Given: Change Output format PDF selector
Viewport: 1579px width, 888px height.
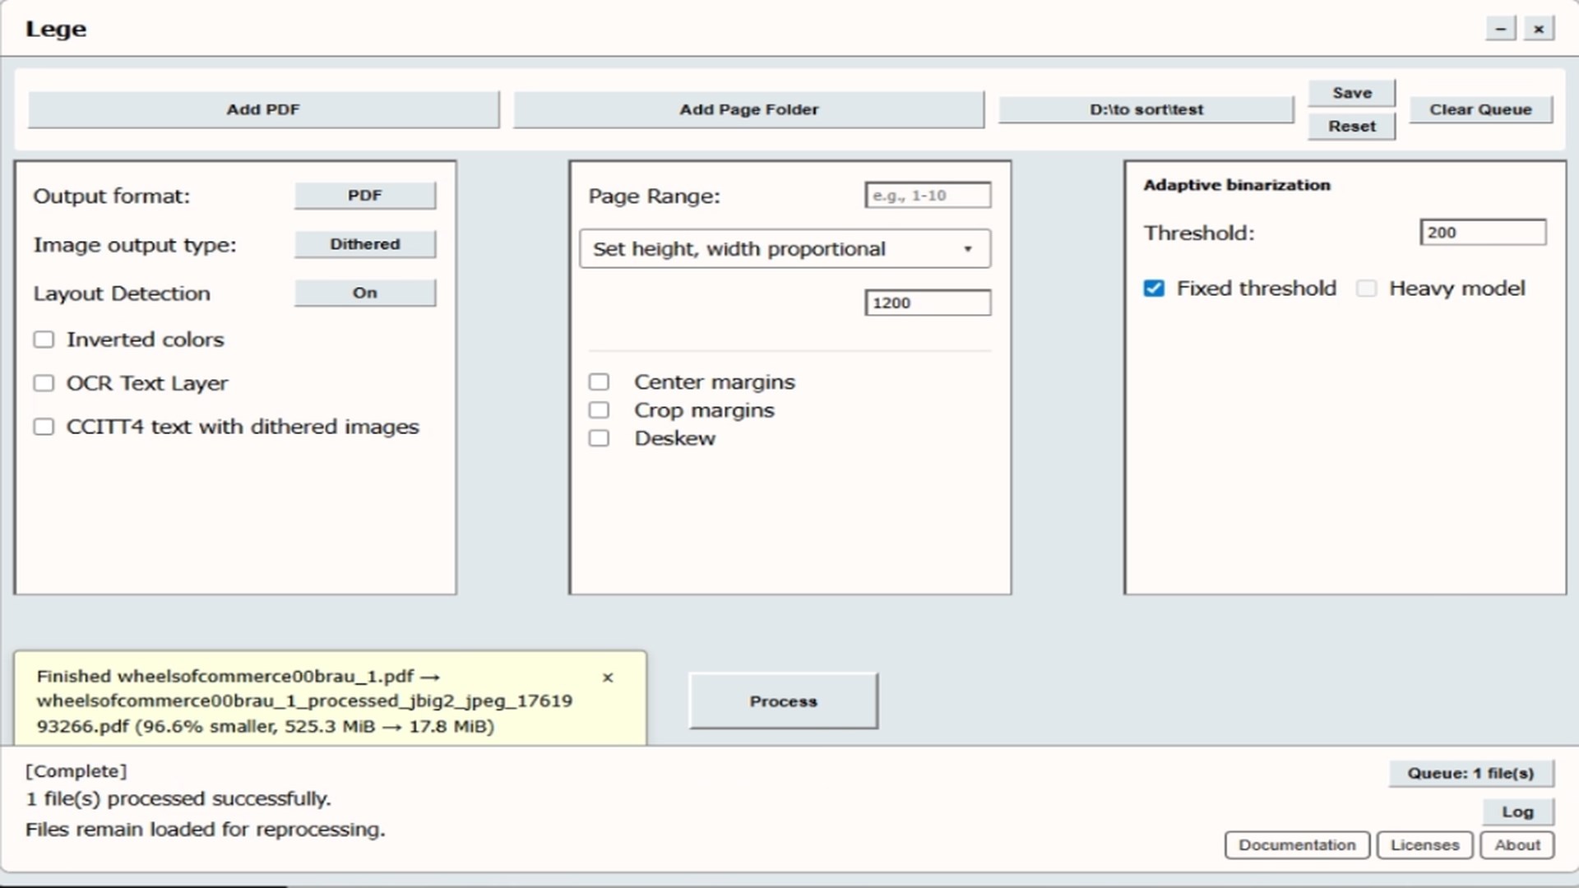Looking at the screenshot, I should [x=365, y=196].
